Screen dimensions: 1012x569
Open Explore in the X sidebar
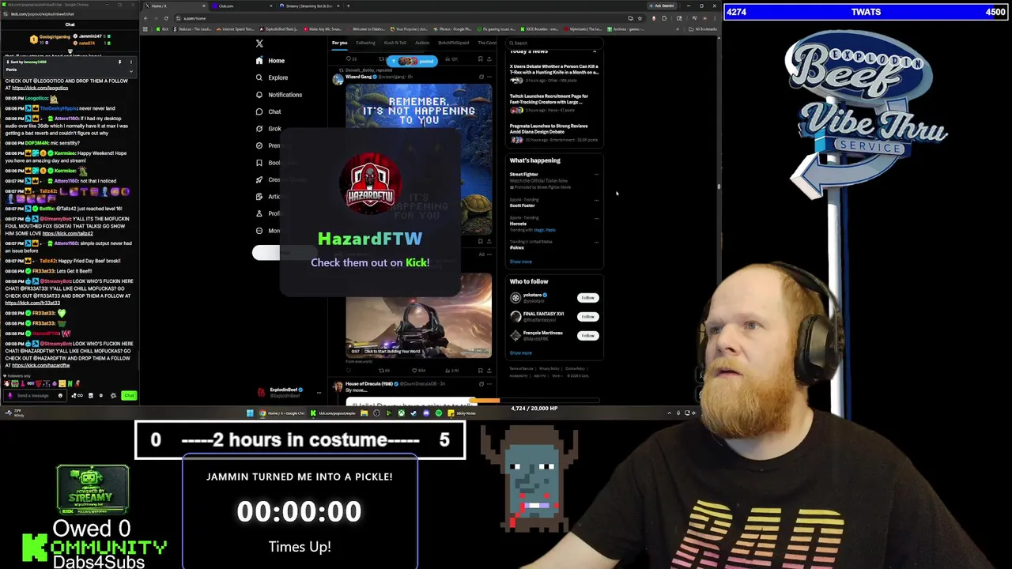pos(271,77)
